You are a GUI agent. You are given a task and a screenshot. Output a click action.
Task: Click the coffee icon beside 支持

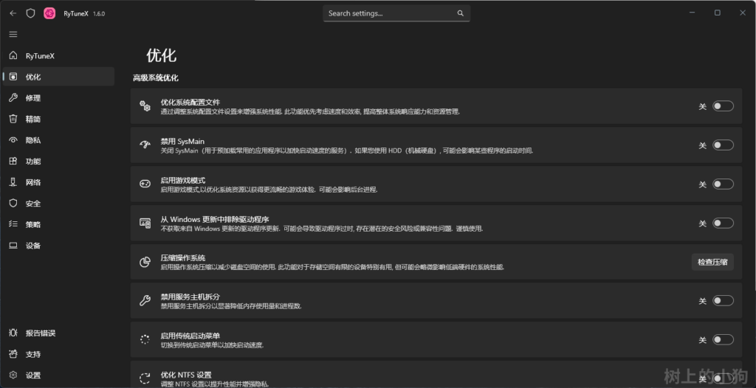pos(13,354)
